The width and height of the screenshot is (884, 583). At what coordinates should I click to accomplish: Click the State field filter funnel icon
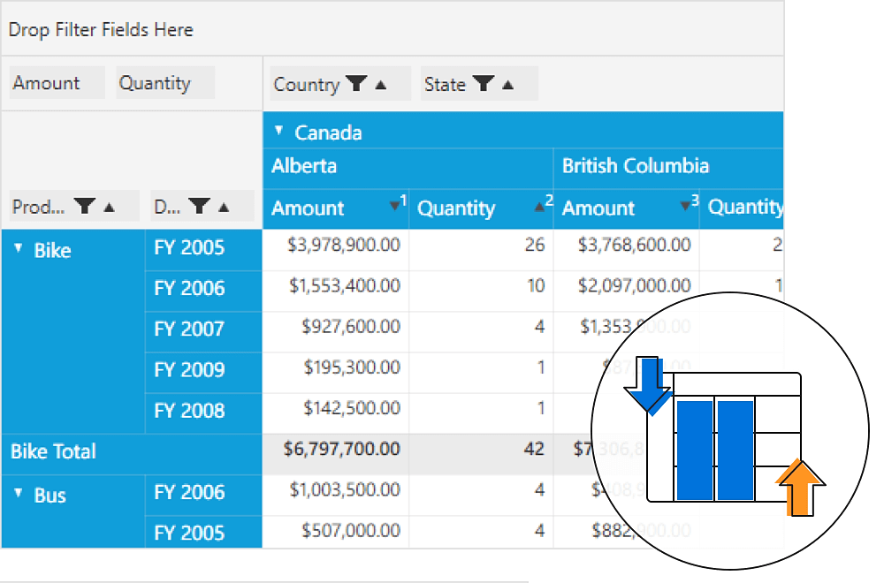[483, 84]
